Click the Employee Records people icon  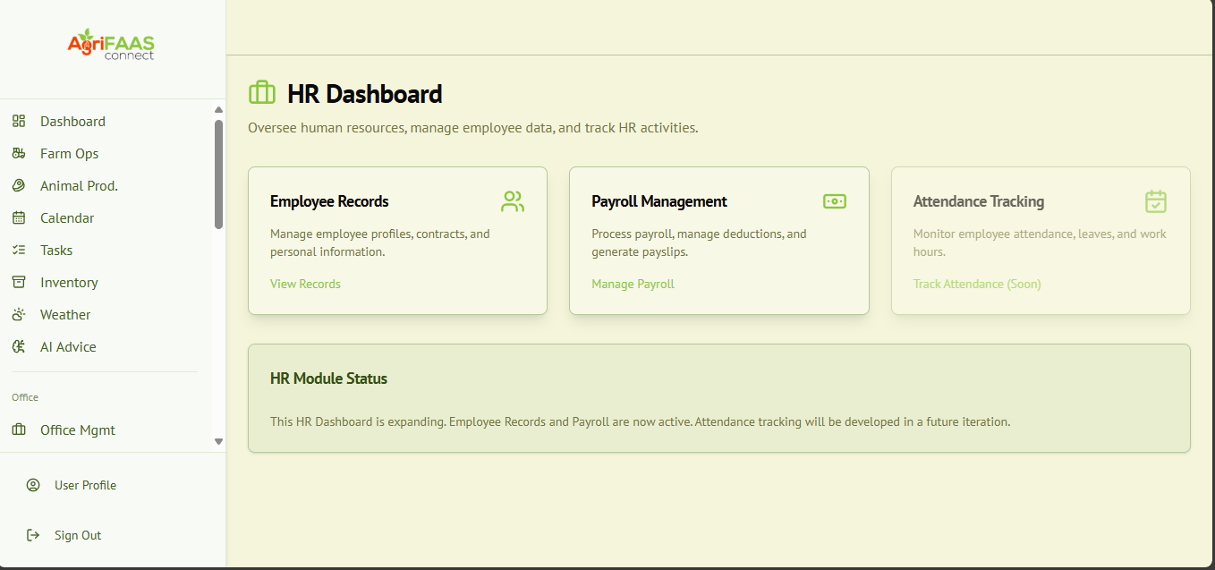coord(512,201)
